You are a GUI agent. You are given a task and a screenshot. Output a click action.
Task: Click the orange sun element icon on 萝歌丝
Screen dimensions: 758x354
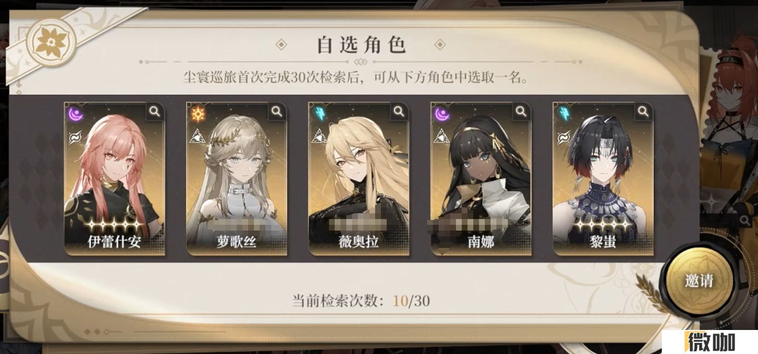click(197, 114)
